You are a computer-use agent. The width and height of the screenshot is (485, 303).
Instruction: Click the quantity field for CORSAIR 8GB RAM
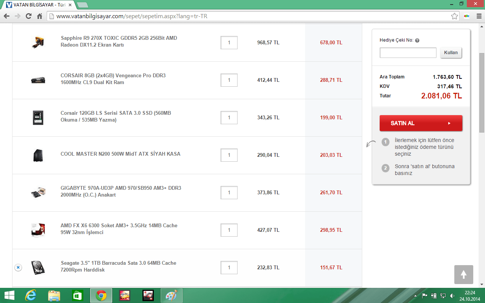click(x=229, y=80)
